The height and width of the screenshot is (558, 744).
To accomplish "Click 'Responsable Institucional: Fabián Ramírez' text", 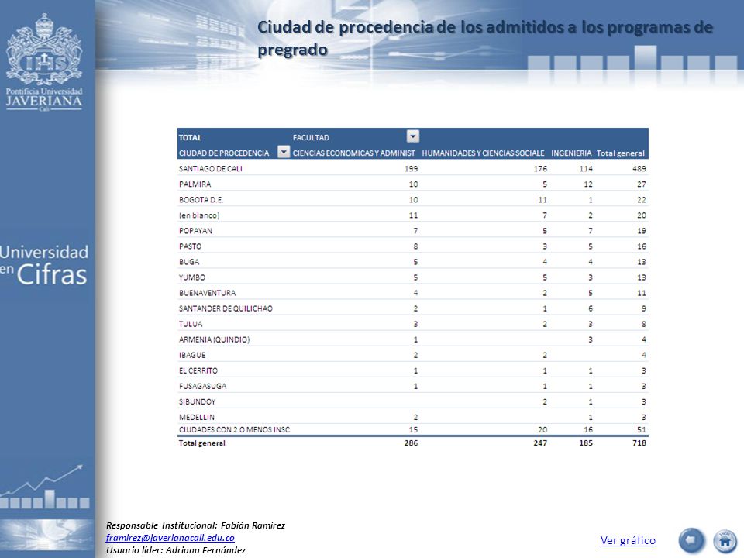I will [x=195, y=525].
